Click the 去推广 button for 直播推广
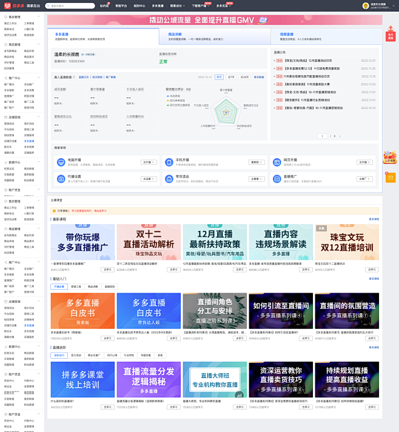Viewport: 399px width, 432px height. (364, 179)
